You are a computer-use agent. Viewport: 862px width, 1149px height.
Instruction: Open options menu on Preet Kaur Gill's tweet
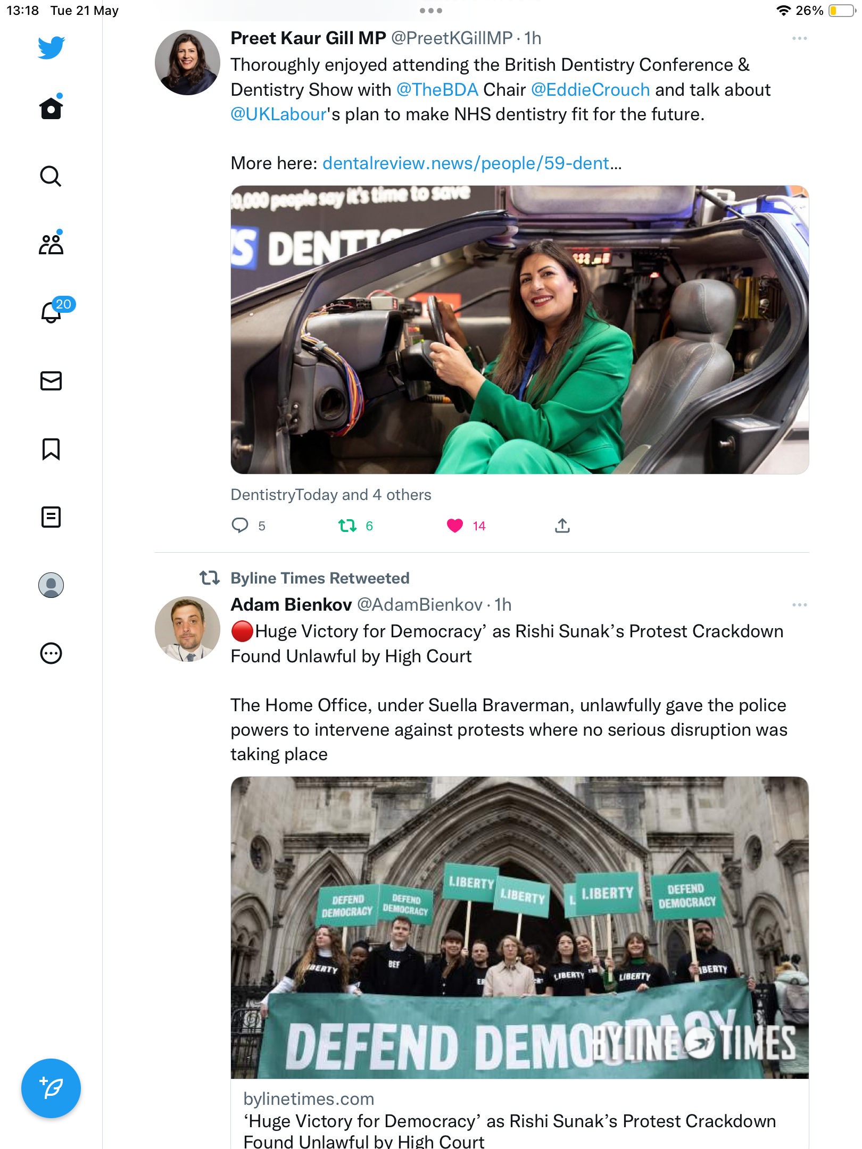[799, 38]
